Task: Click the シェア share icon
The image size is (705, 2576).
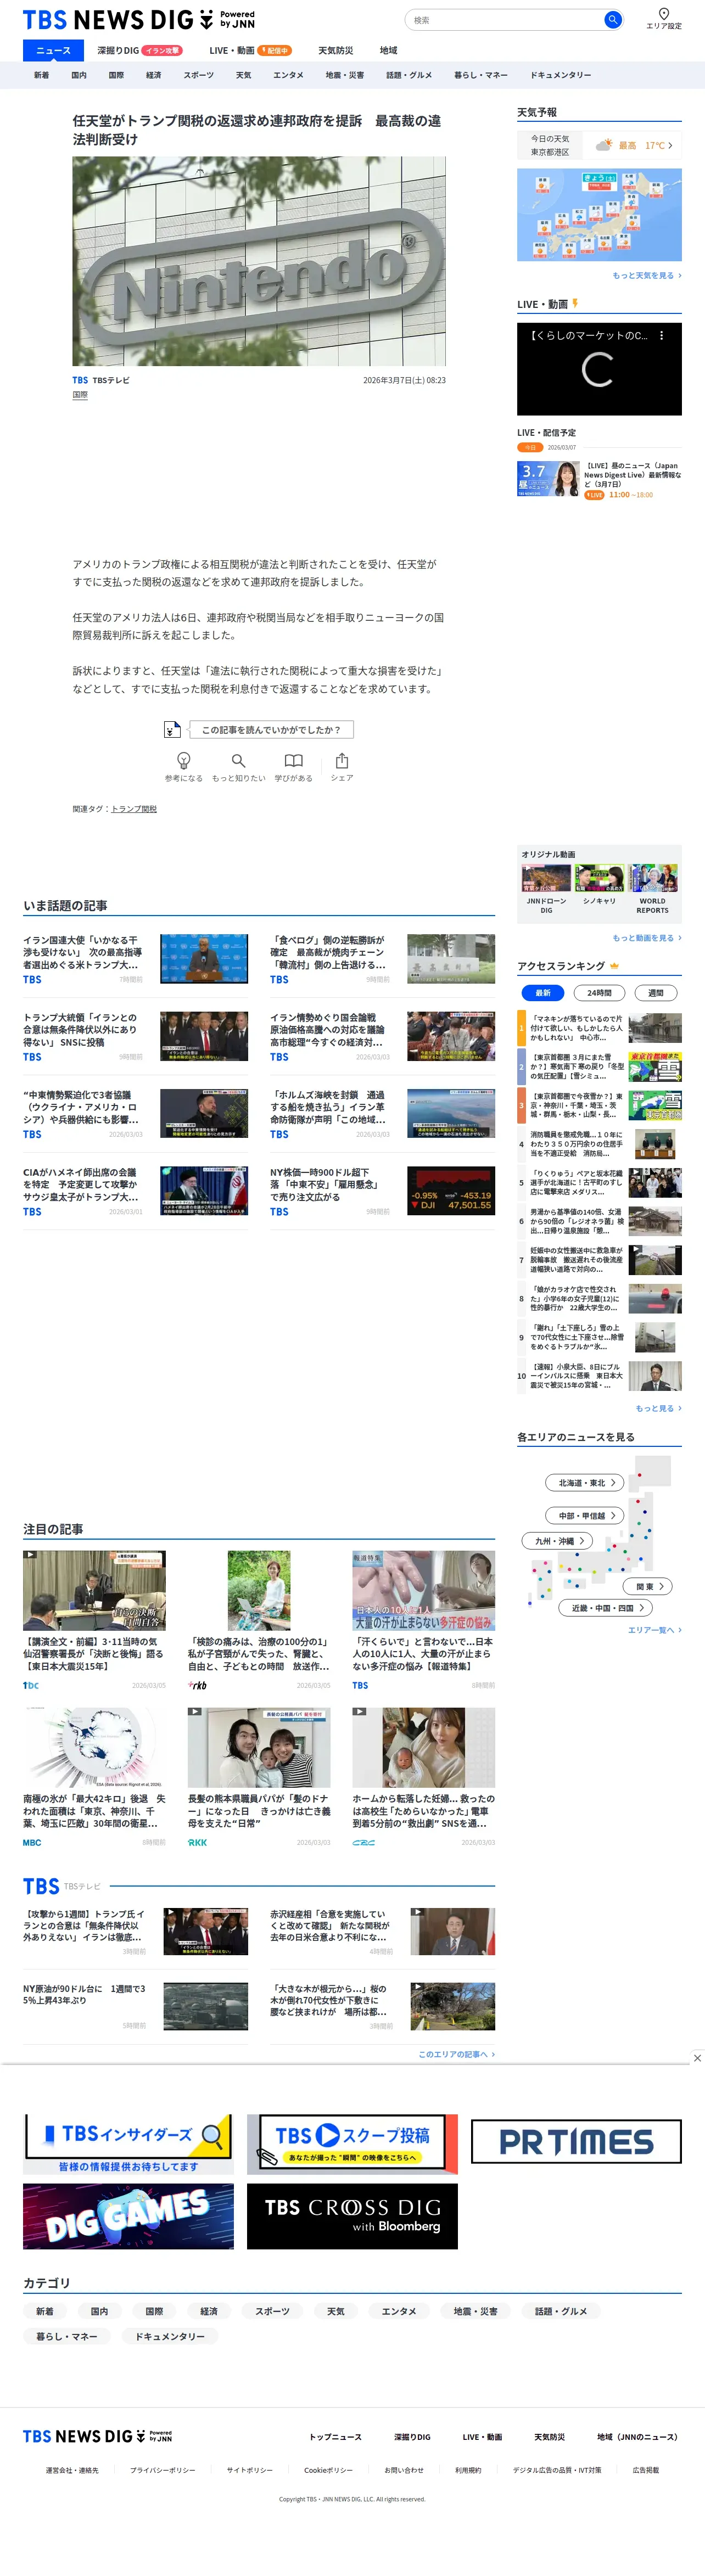Action: (x=342, y=760)
